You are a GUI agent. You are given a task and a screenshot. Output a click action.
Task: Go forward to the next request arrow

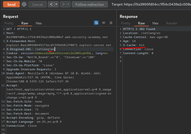coord(63,5)
